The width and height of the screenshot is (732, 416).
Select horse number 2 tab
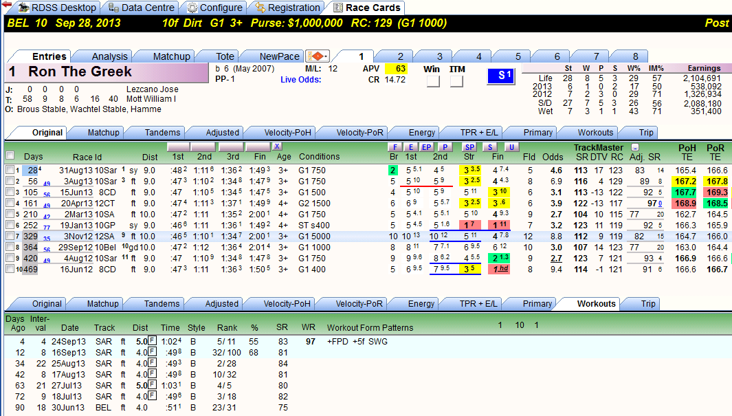tap(400, 56)
